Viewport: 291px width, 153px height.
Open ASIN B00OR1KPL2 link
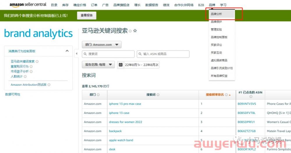point(247,149)
